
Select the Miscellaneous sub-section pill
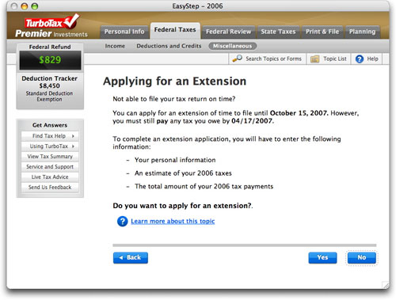[x=233, y=46]
